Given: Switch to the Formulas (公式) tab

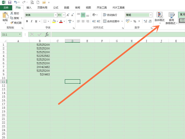Looking at the screenshot, I should [56, 8].
